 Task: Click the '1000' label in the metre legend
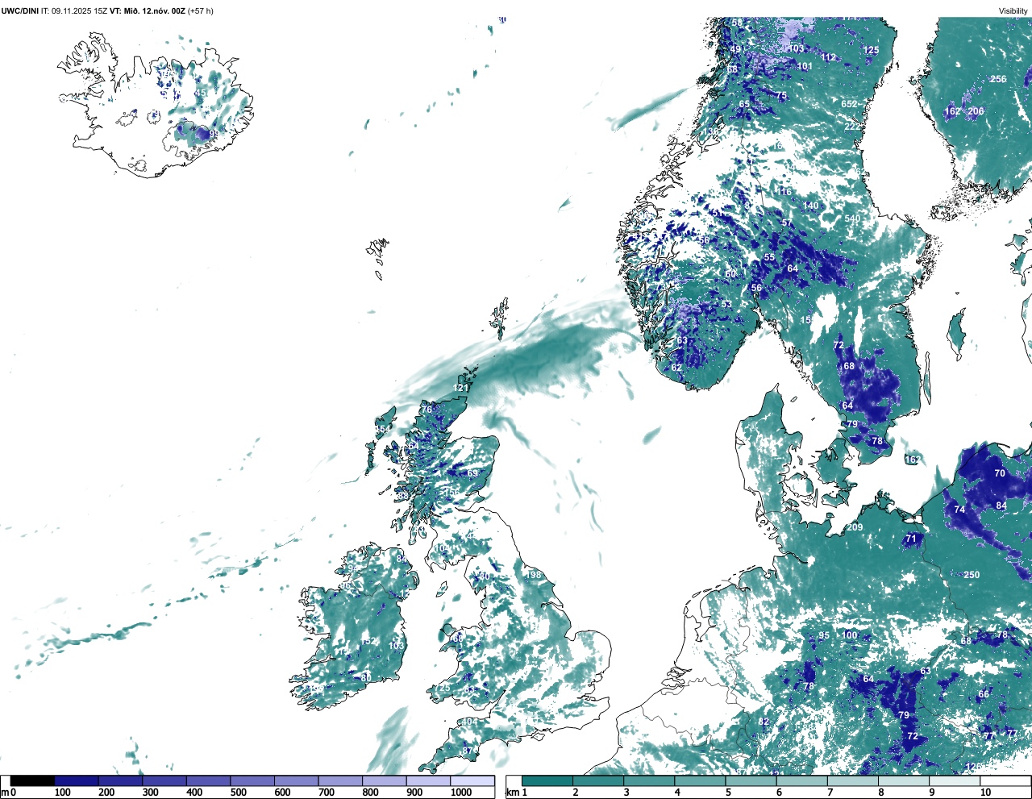[461, 793]
